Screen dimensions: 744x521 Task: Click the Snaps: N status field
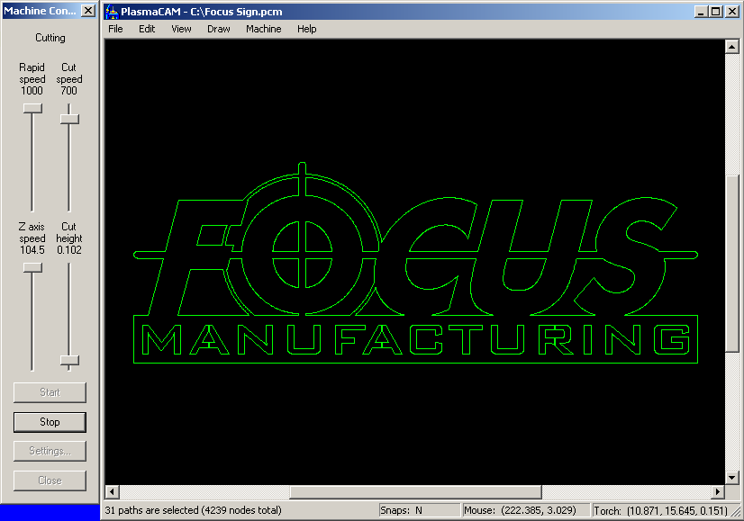[x=420, y=510]
